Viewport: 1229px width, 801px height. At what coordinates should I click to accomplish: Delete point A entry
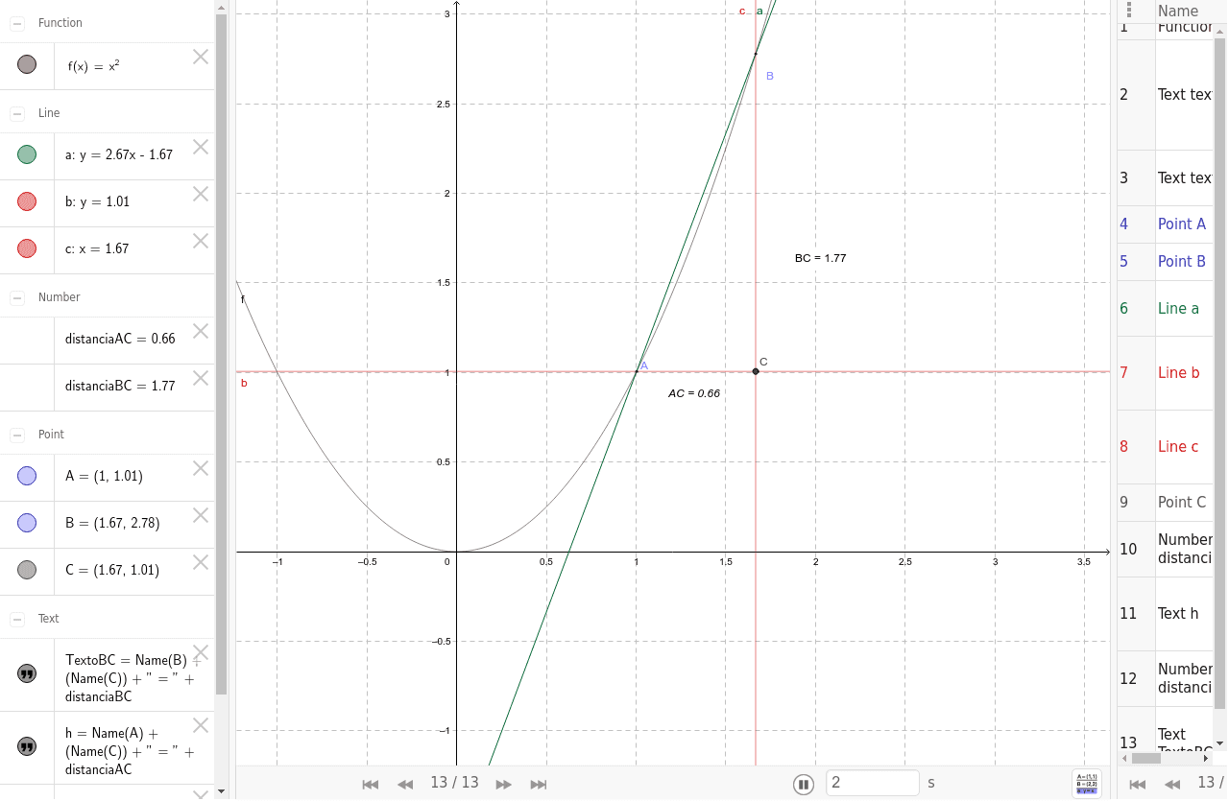pos(201,468)
